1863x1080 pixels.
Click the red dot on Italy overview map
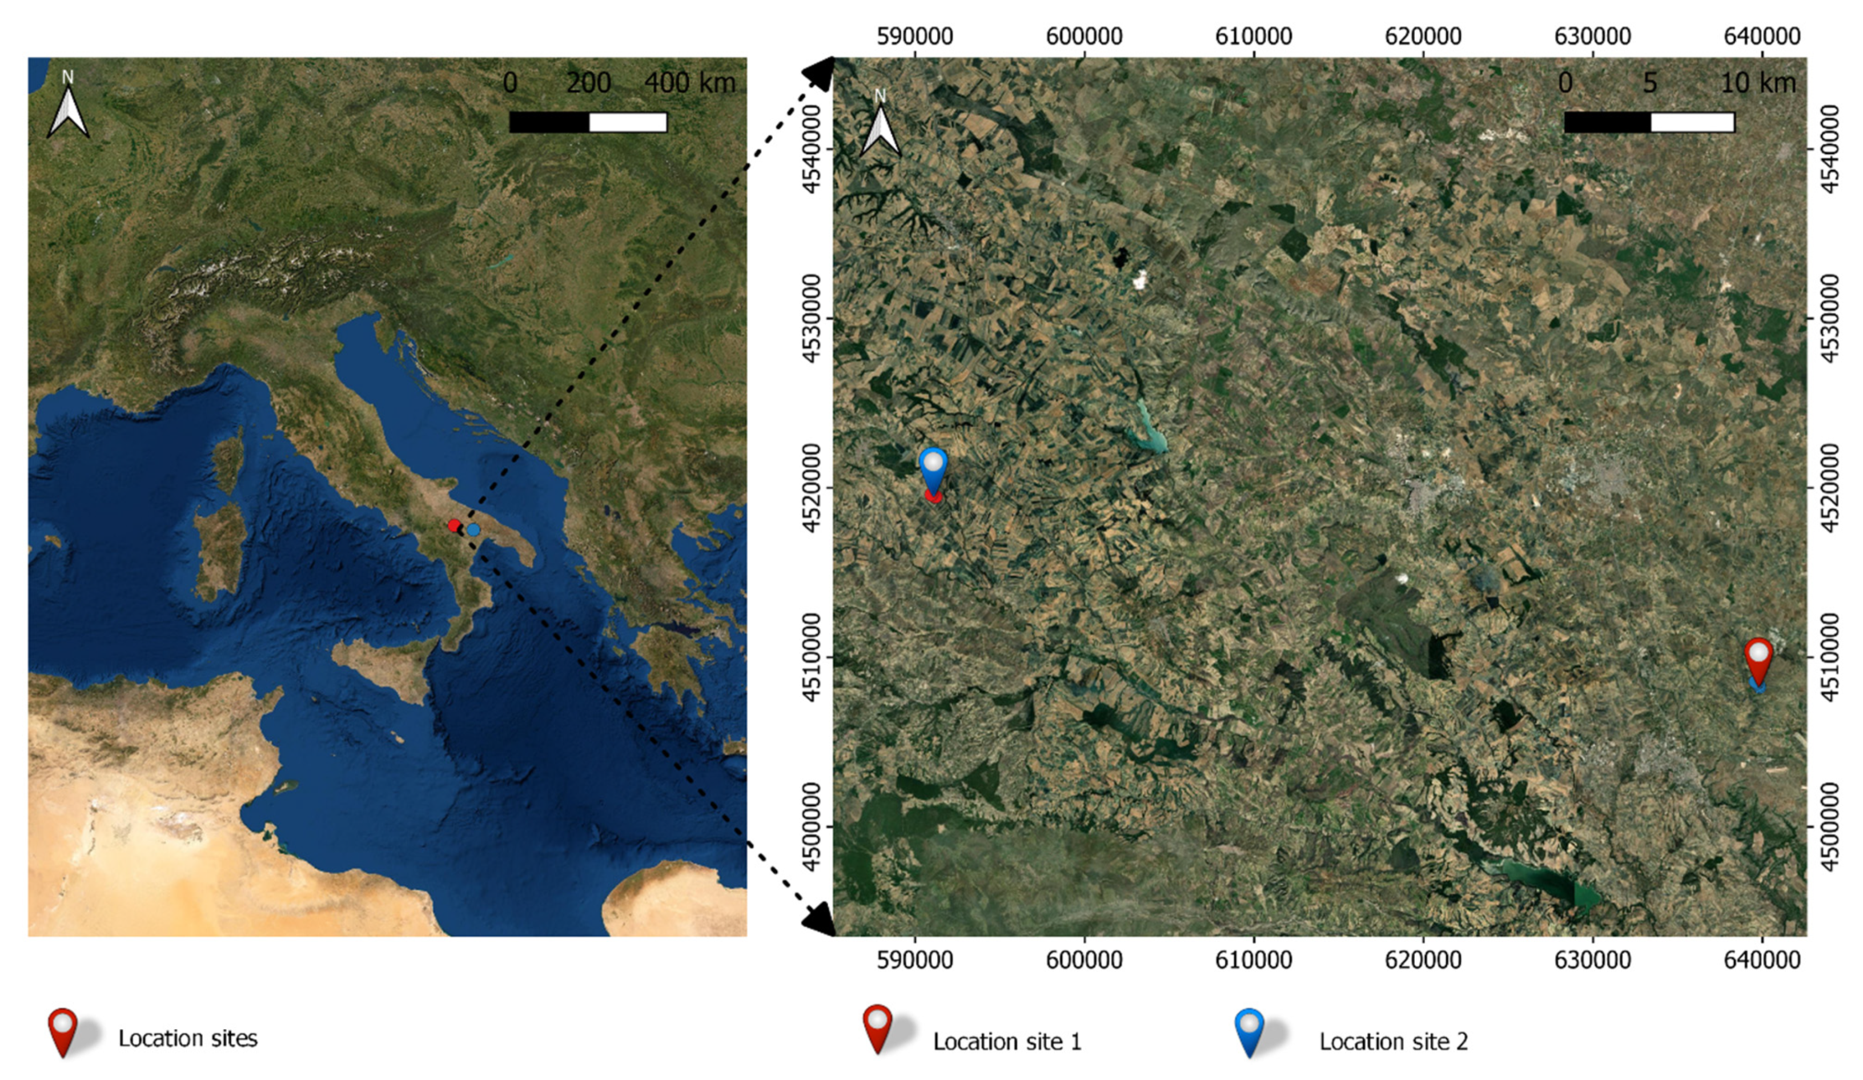[454, 525]
